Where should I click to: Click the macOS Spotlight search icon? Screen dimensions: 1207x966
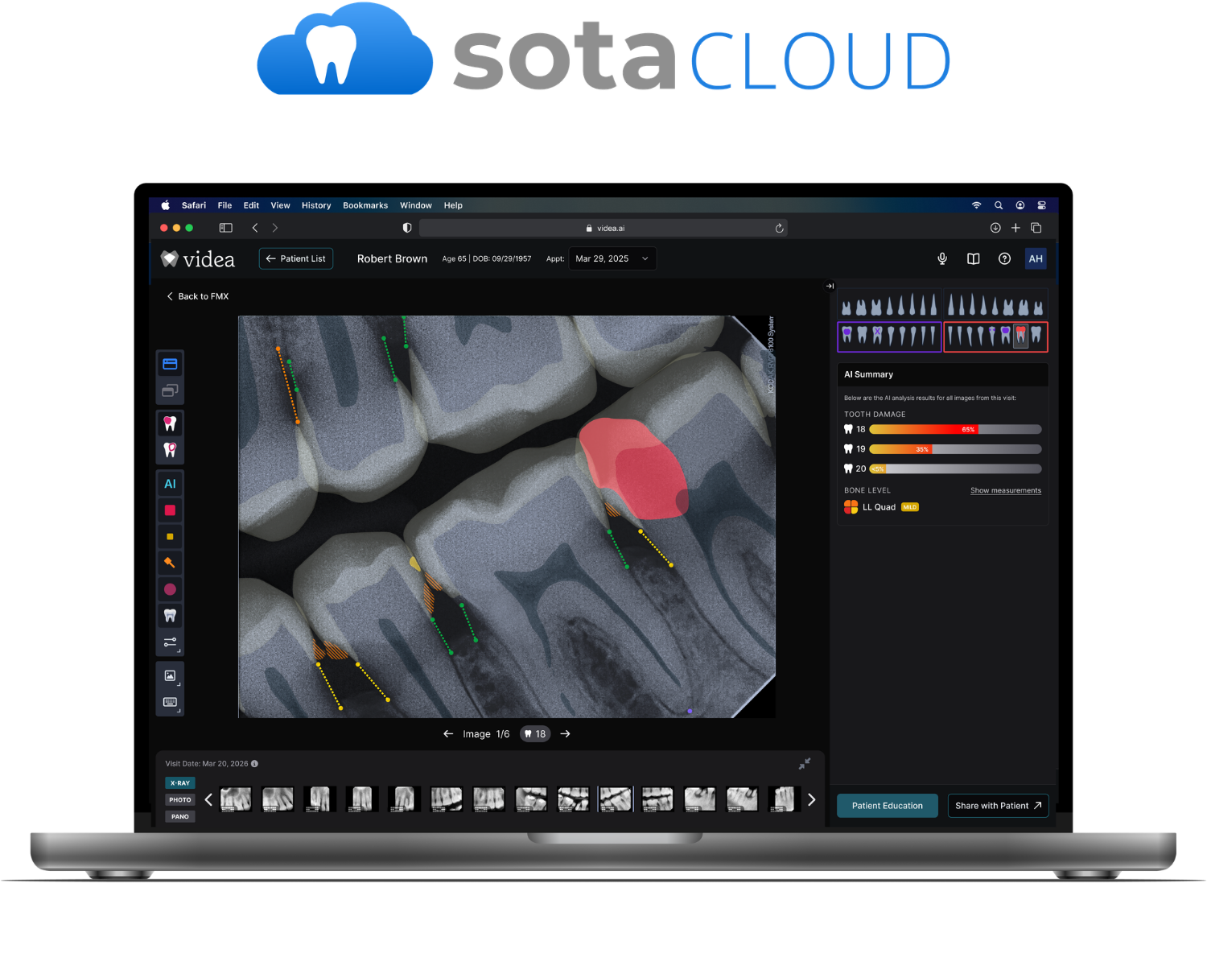click(999, 205)
